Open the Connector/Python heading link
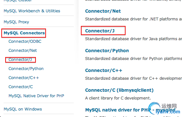The image size is (182, 117). pyautogui.click(x=107, y=51)
